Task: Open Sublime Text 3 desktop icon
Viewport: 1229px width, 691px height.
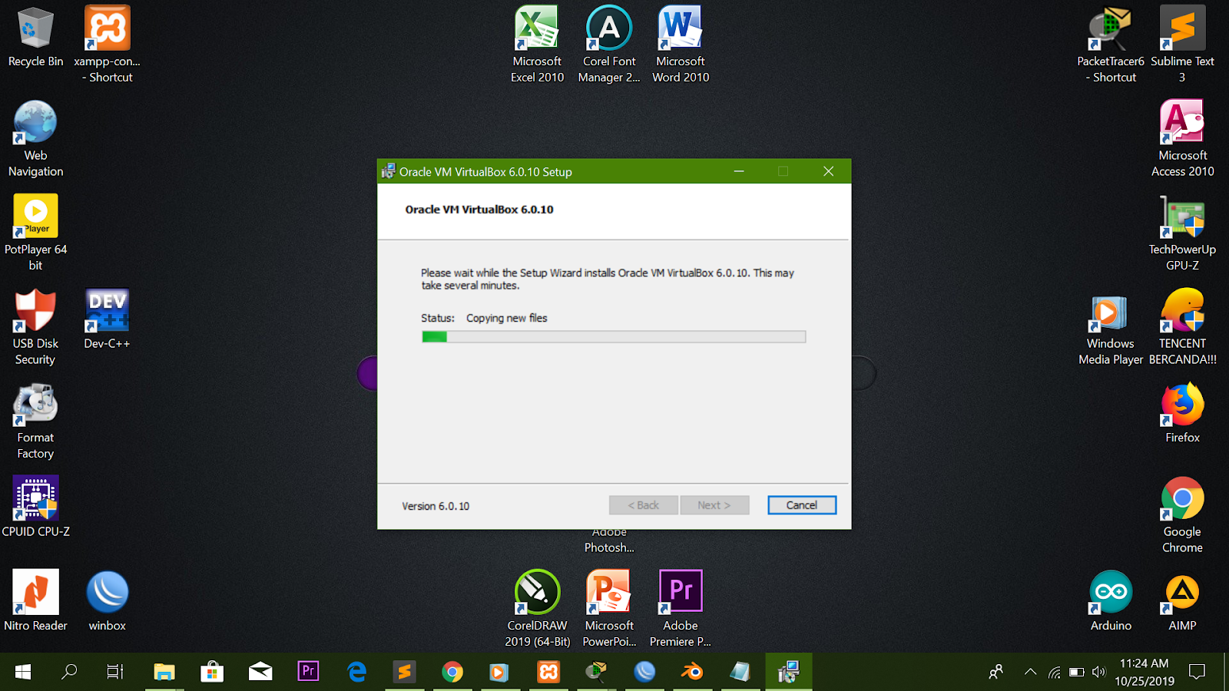Action: pyautogui.click(x=1182, y=45)
